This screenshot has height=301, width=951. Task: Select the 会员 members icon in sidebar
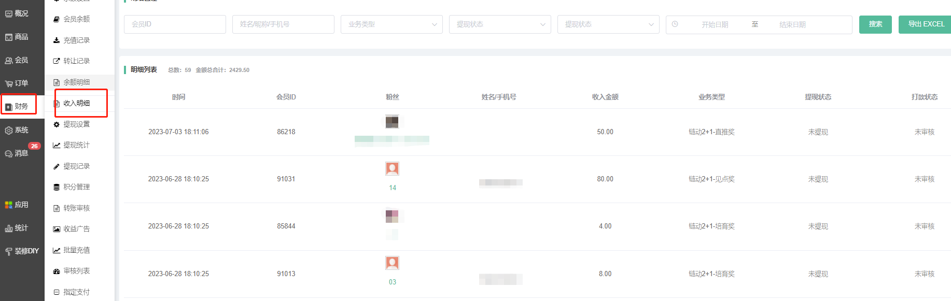click(x=9, y=61)
